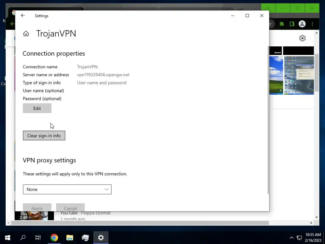Open the Windows Start menu
Viewport: 325px width, 244px height.
[8, 238]
